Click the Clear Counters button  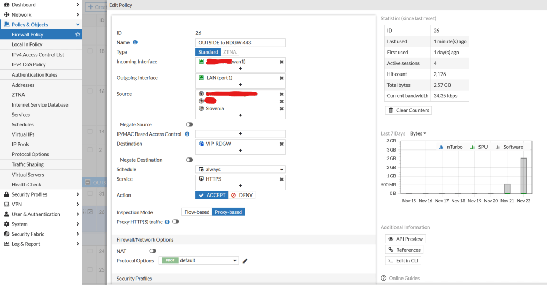(408, 110)
